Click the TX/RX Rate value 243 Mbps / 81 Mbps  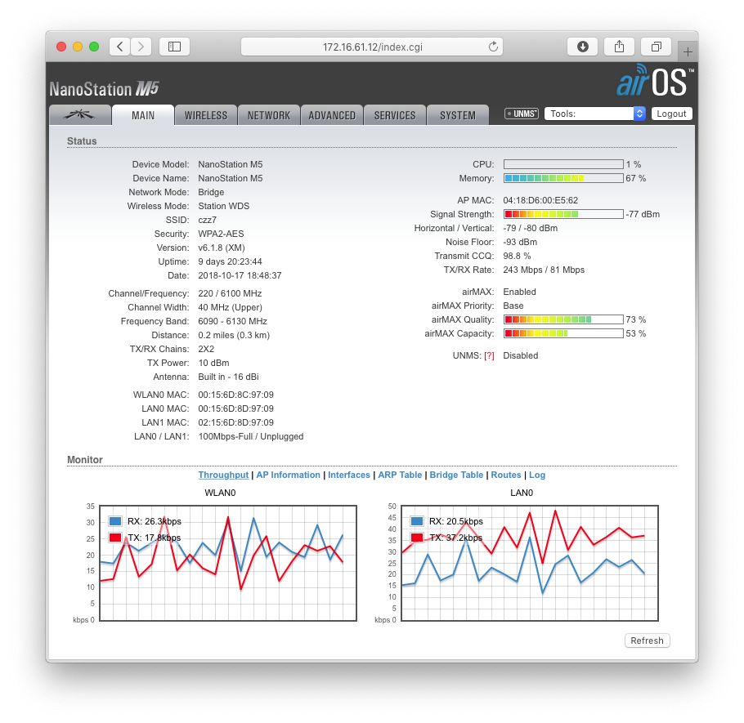[544, 270]
